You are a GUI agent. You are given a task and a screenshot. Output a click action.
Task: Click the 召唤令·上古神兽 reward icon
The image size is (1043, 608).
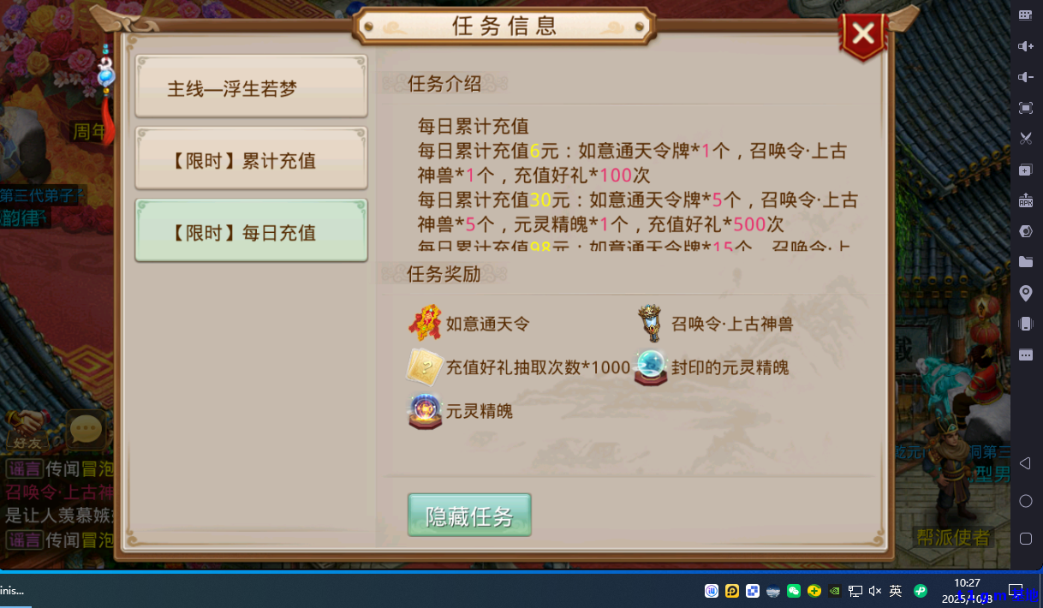click(650, 324)
